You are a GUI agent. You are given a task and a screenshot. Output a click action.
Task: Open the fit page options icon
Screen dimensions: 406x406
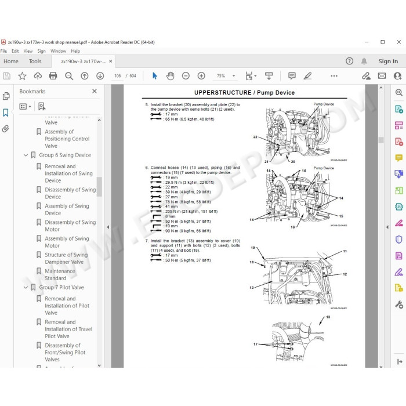[x=251, y=76]
